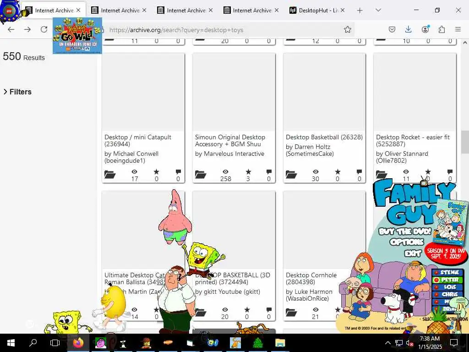The height and width of the screenshot is (352, 469).
Task: Open Desktop Rocket - easier fit item
Action: tap(413, 140)
